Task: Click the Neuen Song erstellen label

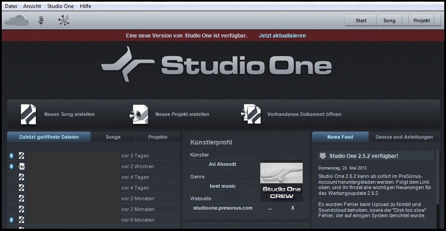Action: coord(69,114)
